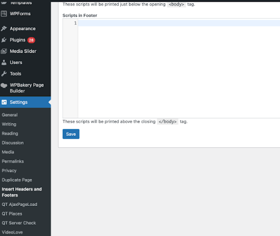Viewport: 280px width, 236px height.
Task: Click the Plugins update count badge 28
Action: (x=31, y=40)
